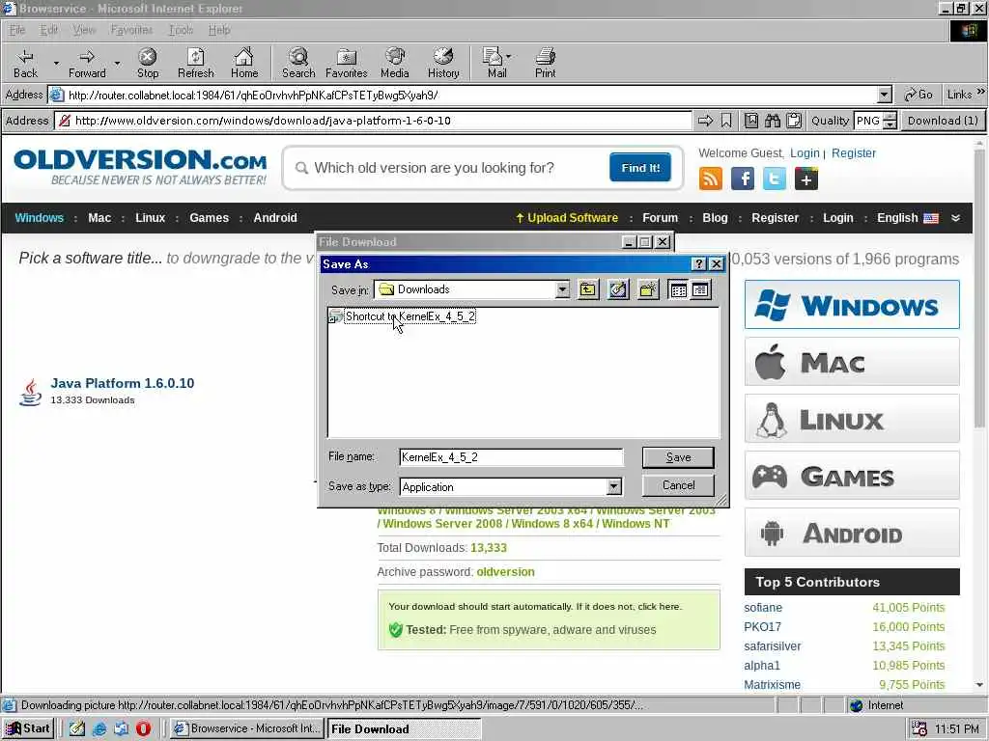Open the Favorites menu
The height and width of the screenshot is (741, 989).
click(131, 30)
